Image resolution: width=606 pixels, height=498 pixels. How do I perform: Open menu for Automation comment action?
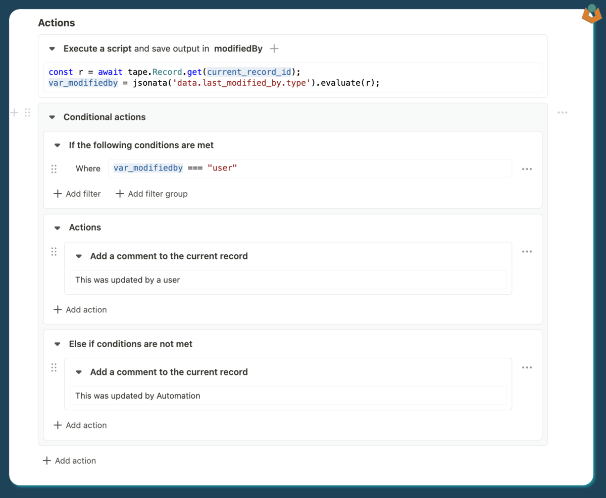[x=527, y=367]
